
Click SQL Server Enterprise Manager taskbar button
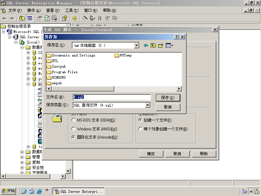click(x=79, y=191)
